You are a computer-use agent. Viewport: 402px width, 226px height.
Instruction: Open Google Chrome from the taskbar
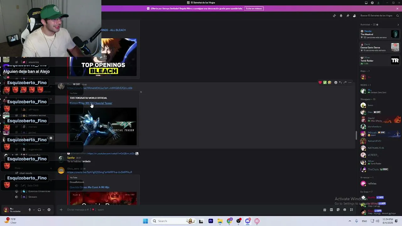point(229,221)
